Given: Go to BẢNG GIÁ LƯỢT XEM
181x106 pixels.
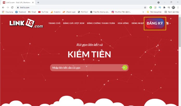Looking at the screenshot, I should tap(74, 23).
